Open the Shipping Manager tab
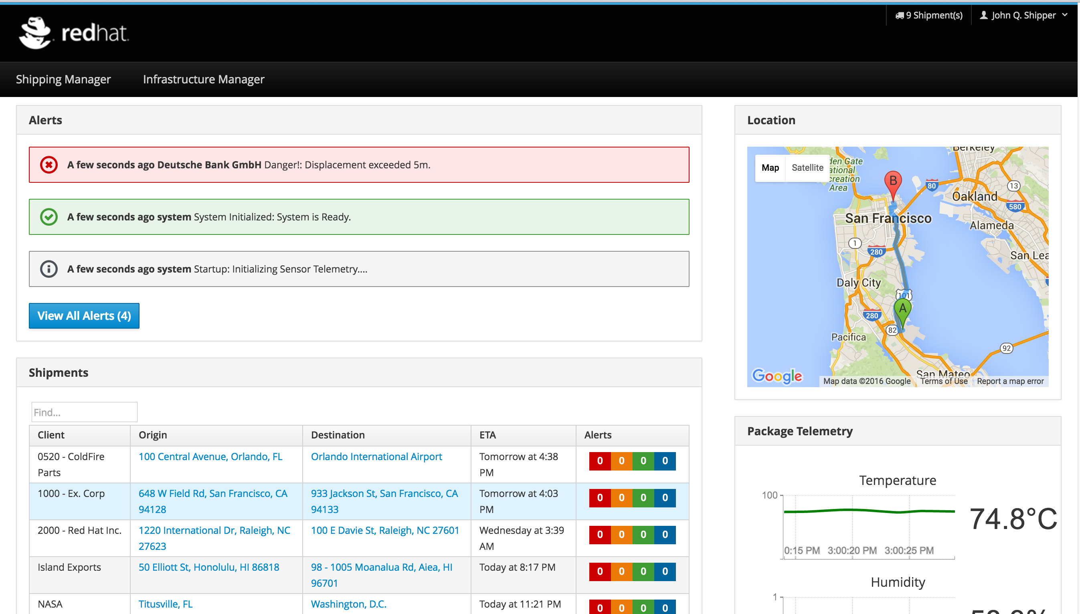Image resolution: width=1080 pixels, height=614 pixels. (x=63, y=79)
